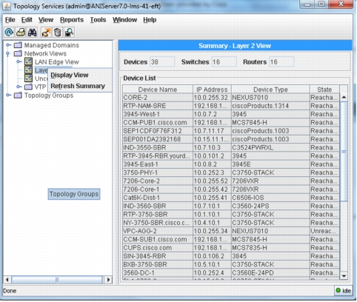357x302 pixels.
Task: Click the Layer 2 View map icon
Action: click(x=28, y=70)
